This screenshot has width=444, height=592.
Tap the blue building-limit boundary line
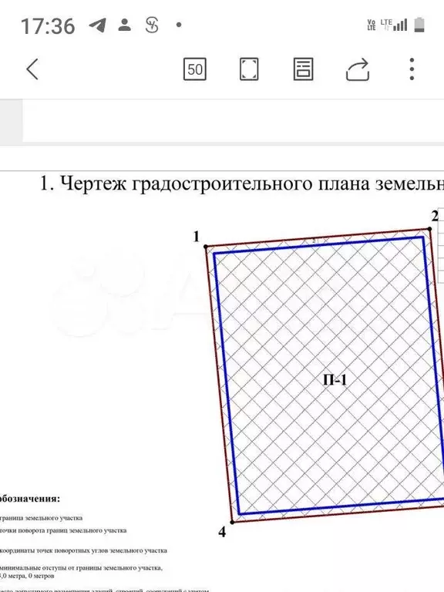pyautogui.click(x=226, y=383)
